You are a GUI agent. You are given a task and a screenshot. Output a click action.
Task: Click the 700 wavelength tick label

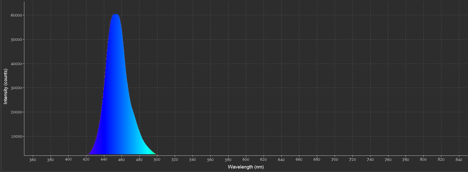tap(335, 159)
